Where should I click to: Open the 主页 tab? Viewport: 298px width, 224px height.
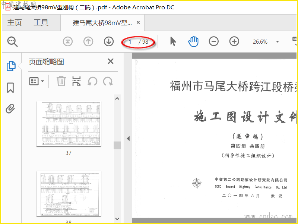[x=15, y=23]
